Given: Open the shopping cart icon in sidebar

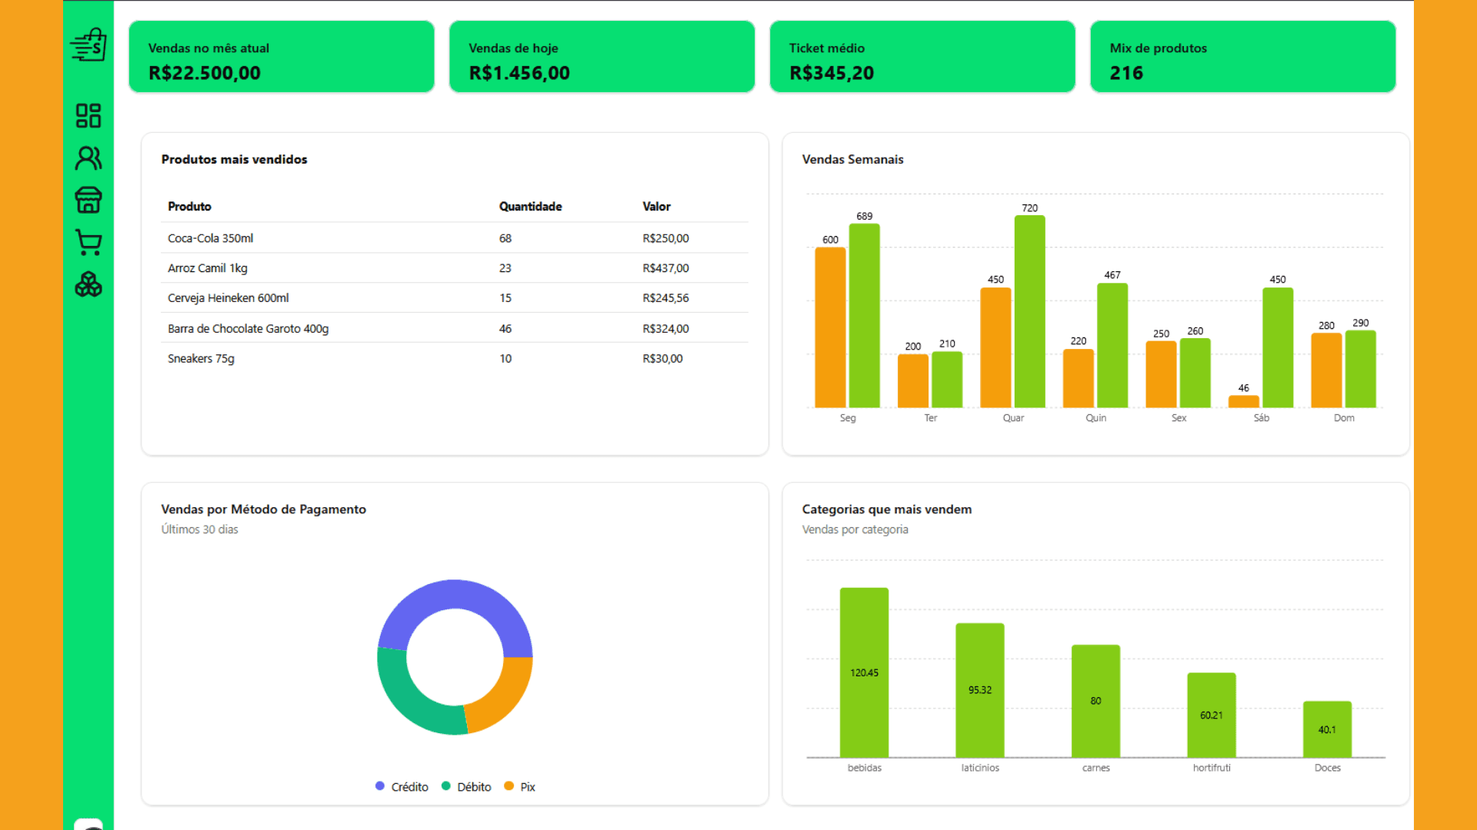Looking at the screenshot, I should [88, 242].
